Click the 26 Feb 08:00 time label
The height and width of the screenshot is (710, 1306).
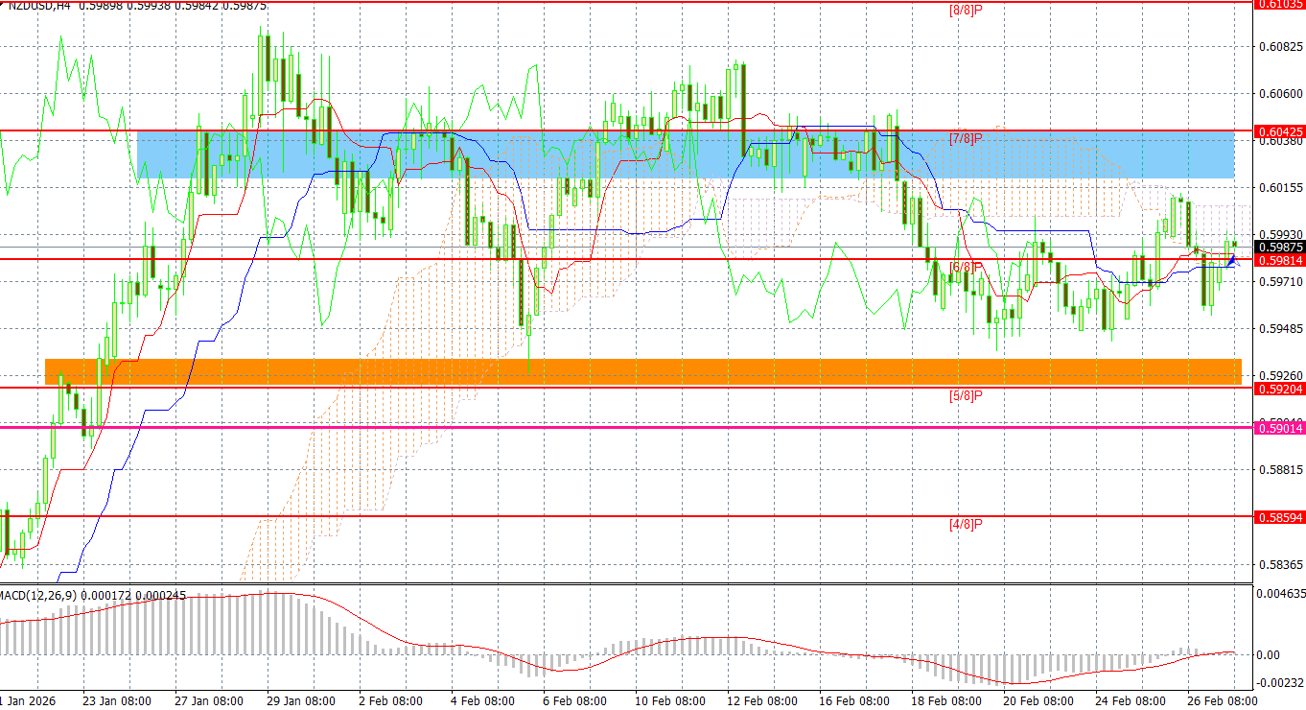pos(1221,701)
